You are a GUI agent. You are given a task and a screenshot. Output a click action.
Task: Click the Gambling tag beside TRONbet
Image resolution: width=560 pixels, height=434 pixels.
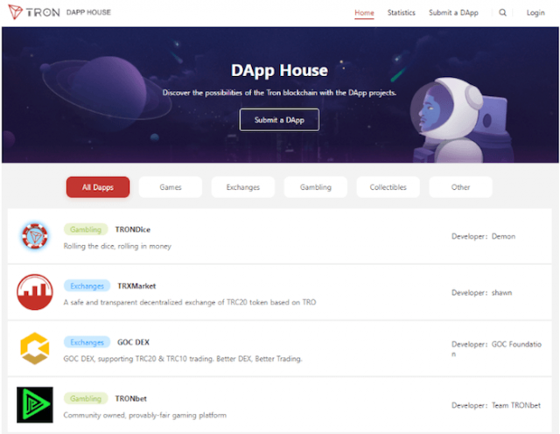[86, 399]
